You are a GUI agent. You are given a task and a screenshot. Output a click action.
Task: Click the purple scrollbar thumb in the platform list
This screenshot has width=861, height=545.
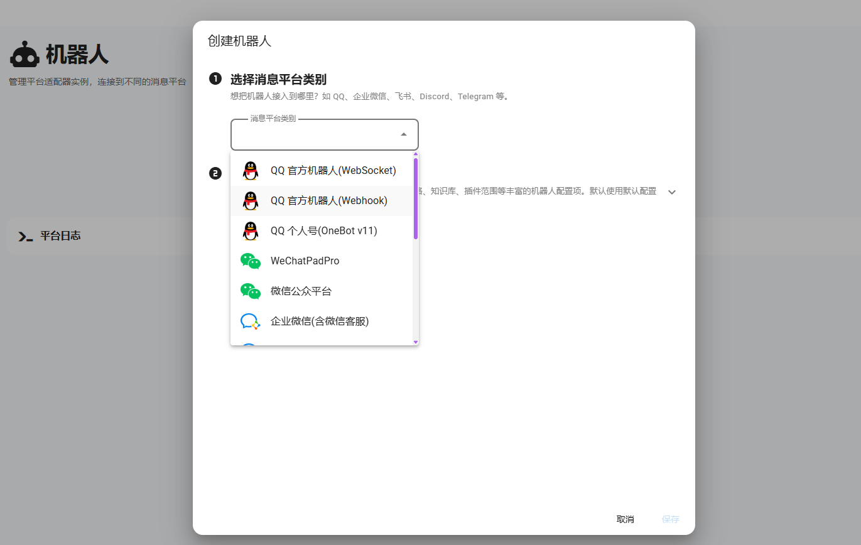pos(416,198)
